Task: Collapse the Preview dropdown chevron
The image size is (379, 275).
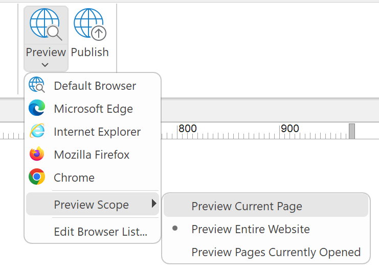Action: click(x=45, y=65)
